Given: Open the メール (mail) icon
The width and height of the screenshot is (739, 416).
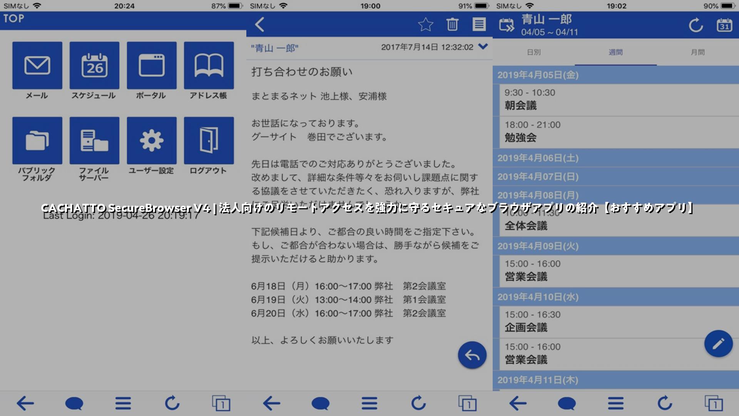Looking at the screenshot, I should click(x=37, y=65).
